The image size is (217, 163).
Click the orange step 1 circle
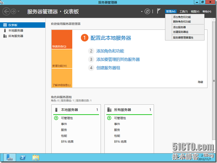coord(85,38)
